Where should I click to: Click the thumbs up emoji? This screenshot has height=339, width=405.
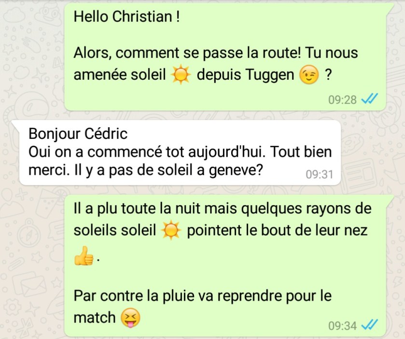[x=84, y=256]
